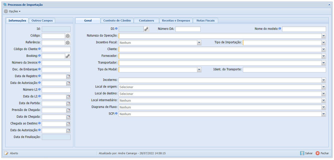Screen dimensions: 334x160
Task: Click the Nome do modelo input field
Action: tap(304, 29)
